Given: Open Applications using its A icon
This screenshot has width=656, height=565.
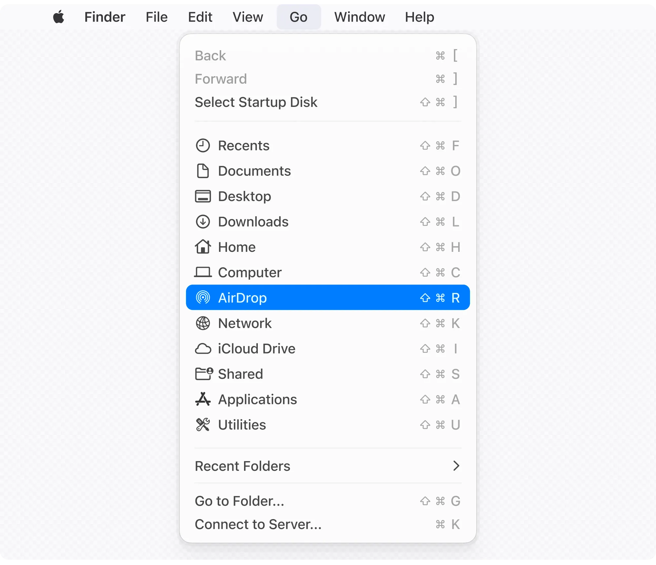Looking at the screenshot, I should click(x=203, y=399).
